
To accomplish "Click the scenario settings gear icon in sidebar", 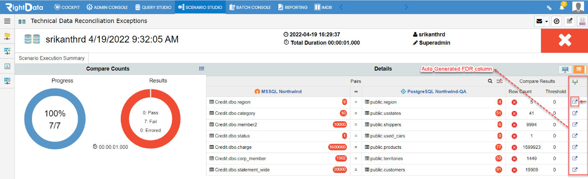I will pos(7,80).
